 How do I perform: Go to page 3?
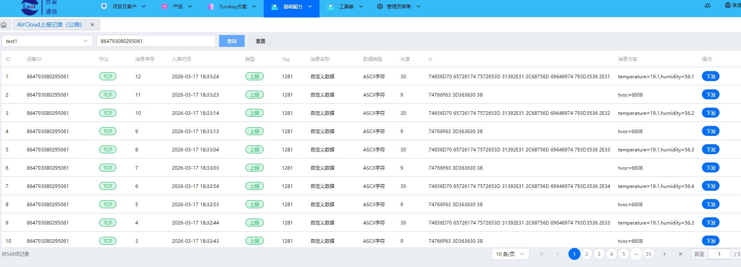click(599, 254)
